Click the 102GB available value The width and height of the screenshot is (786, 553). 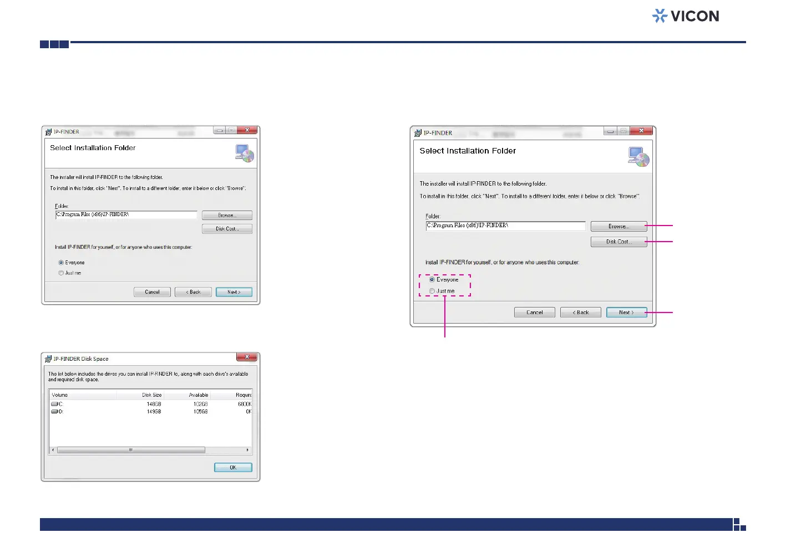coord(201,404)
